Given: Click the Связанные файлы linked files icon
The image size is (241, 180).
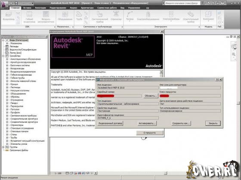Looking at the screenshot, I should 7,150.
